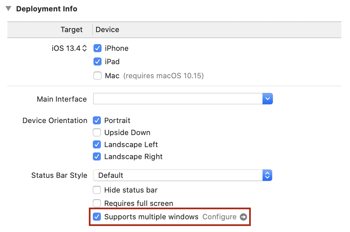
Task: Click the Device column header
Action: click(107, 30)
